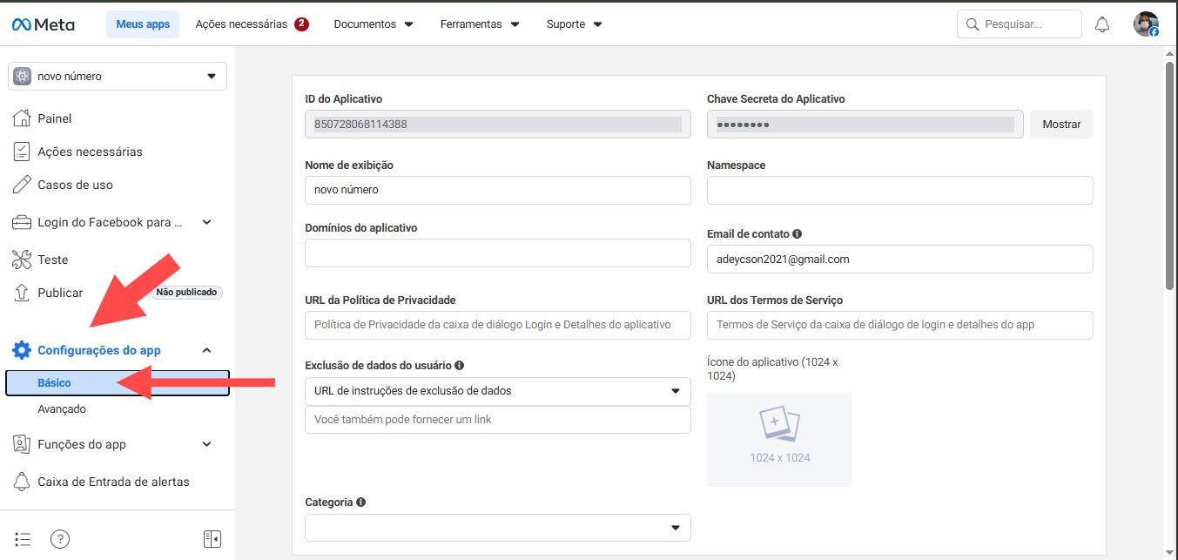Open the URL de instruções de exclusão de dados dropdown
Image resolution: width=1178 pixels, height=560 pixels.
click(x=498, y=391)
